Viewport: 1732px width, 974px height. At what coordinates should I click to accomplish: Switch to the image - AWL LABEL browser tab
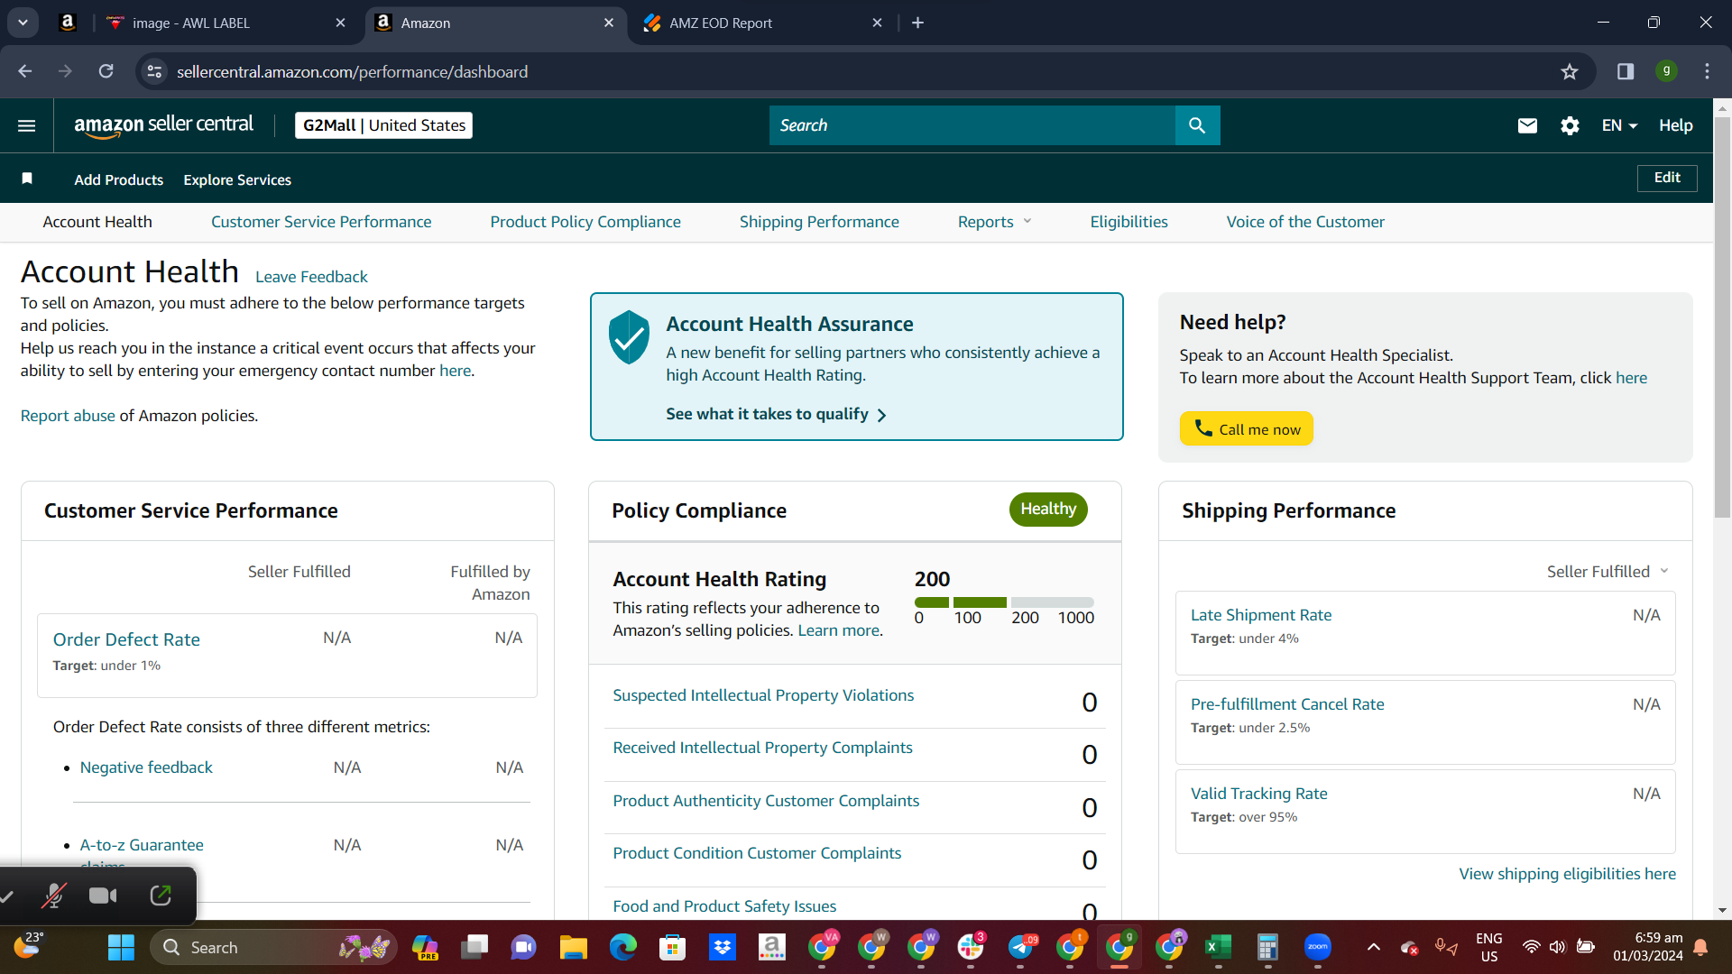225,23
